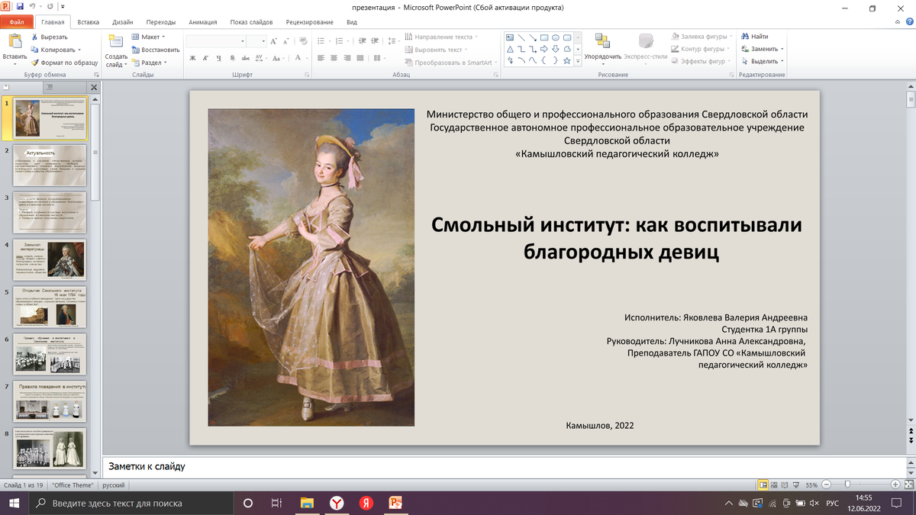
Task: Align text left in the Paragraph group
Action: coord(321,59)
